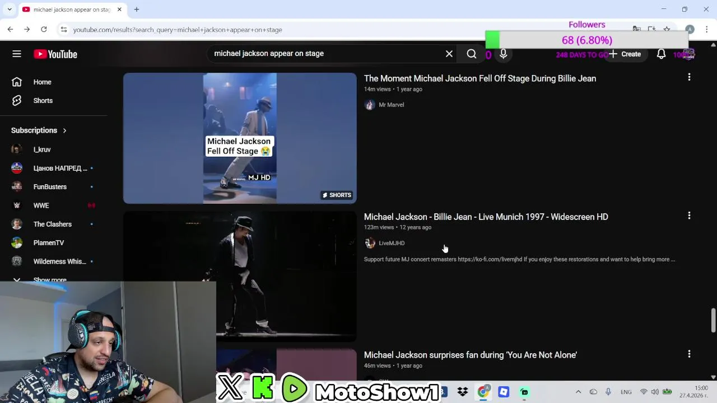Image resolution: width=717 pixels, height=403 pixels.
Task: Visit the LiveMJHD channel name
Action: point(392,243)
